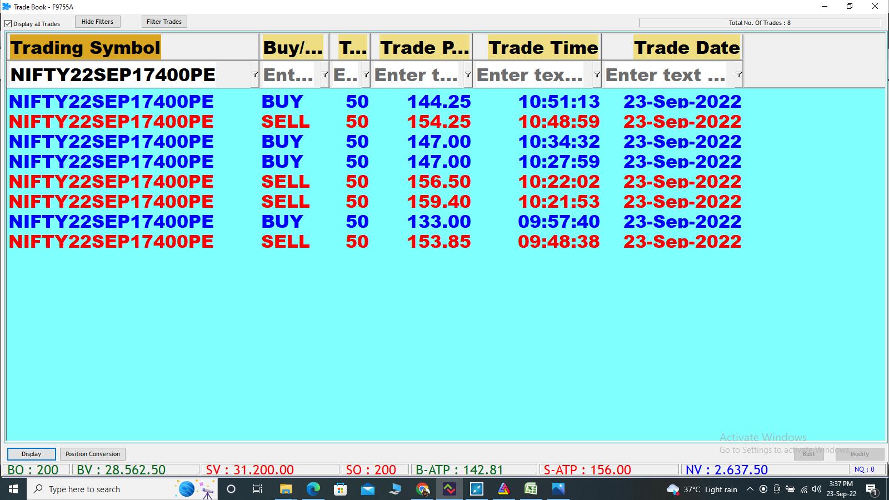Open Mail app from taskbar

tap(367, 489)
